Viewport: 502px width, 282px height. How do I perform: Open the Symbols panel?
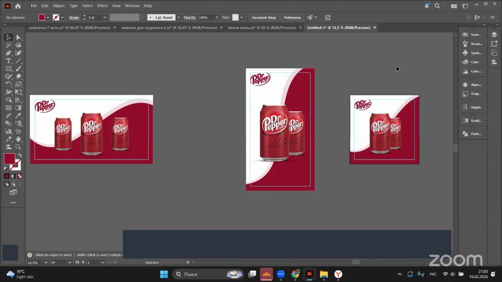tap(472, 53)
